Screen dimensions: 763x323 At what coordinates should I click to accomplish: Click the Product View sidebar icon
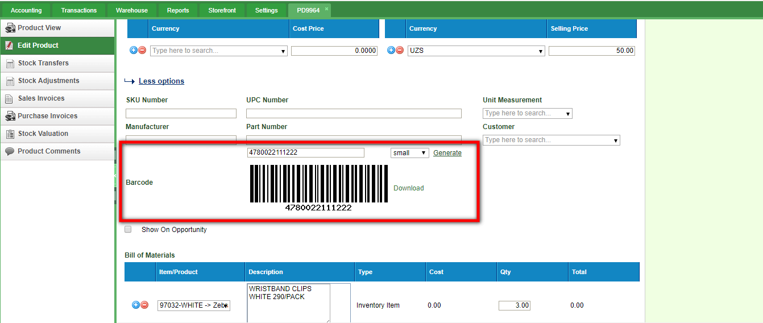[10, 28]
